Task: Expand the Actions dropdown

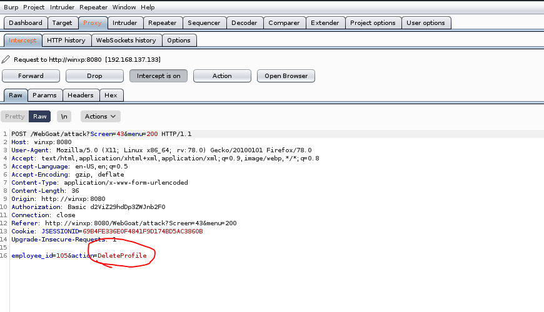Action: point(100,116)
